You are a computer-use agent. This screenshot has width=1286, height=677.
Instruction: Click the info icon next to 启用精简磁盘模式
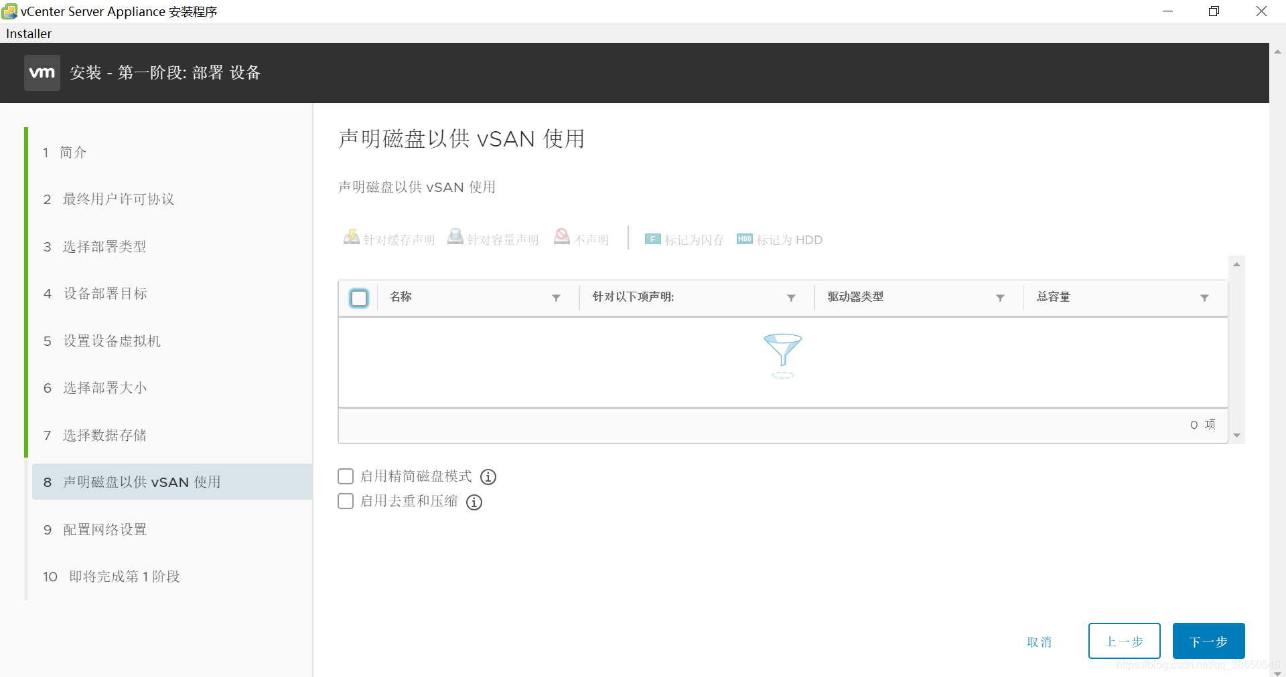pos(488,477)
